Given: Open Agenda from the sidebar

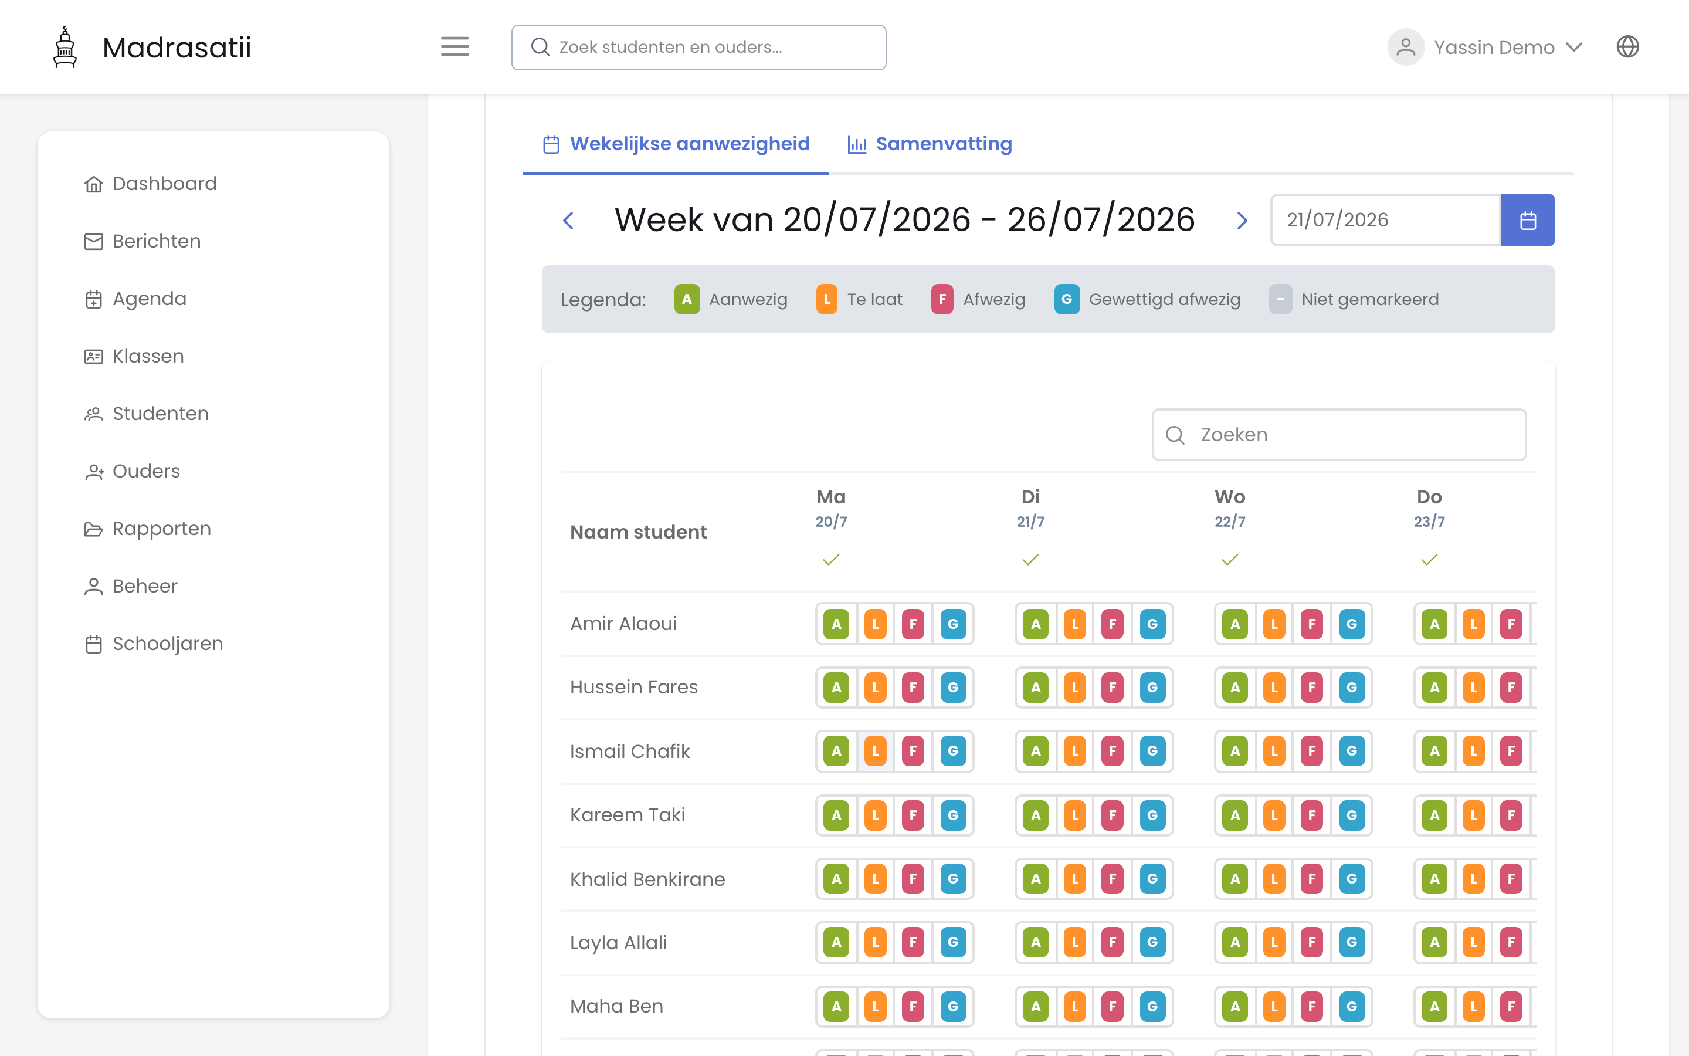Looking at the screenshot, I should (150, 299).
